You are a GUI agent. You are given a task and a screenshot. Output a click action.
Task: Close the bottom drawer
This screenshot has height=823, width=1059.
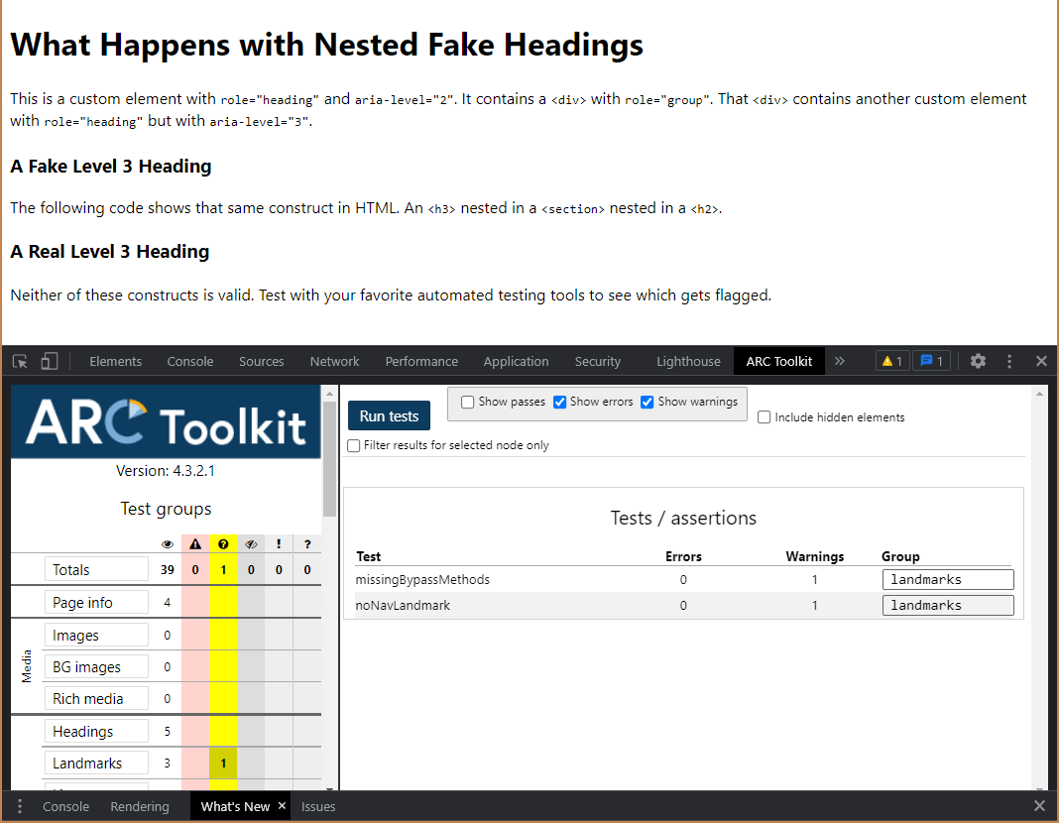1039,805
